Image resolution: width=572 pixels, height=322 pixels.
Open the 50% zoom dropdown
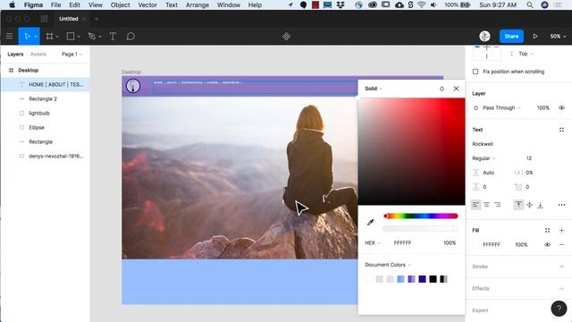(x=558, y=36)
